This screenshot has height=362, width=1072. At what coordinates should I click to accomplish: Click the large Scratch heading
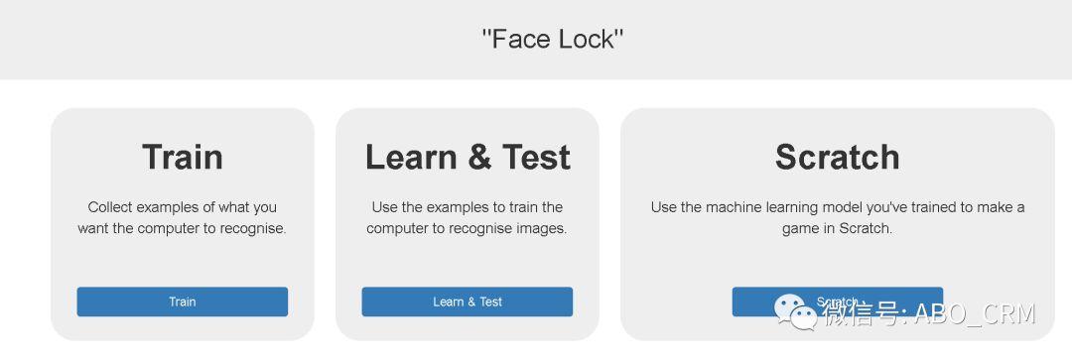[838, 157]
